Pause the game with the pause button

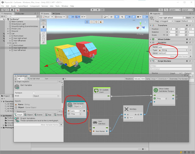point(97,10)
